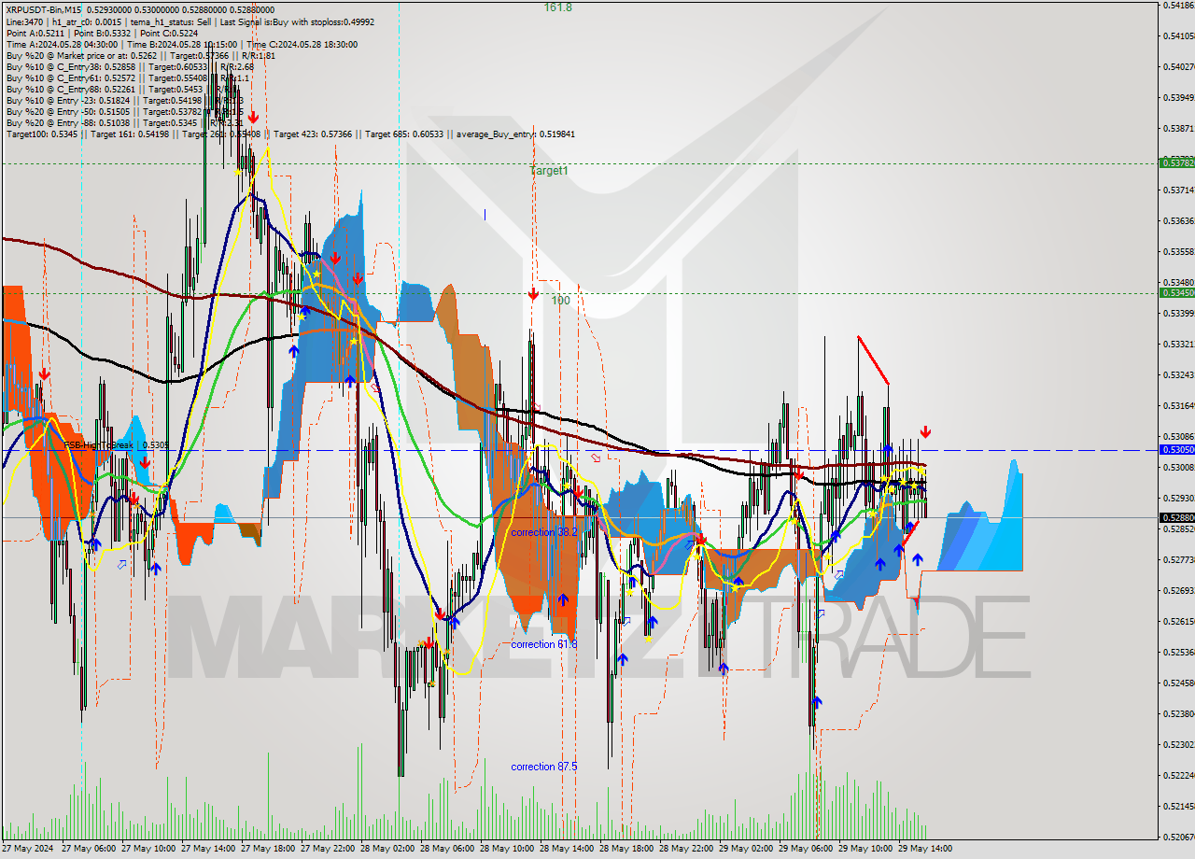
Task: Click the 'C_Entry38: 0.52858' entry line
Action: (x=130, y=66)
